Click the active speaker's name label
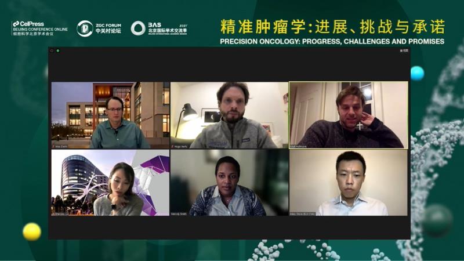 pyautogui.click(x=298, y=147)
